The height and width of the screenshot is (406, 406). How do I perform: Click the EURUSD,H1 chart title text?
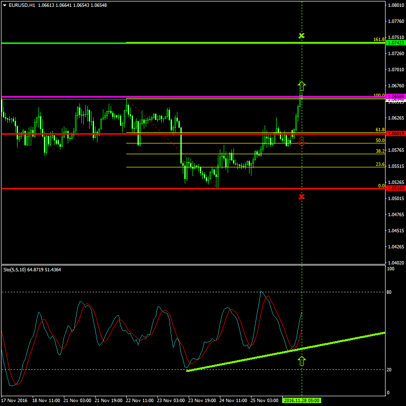(x=22, y=5)
